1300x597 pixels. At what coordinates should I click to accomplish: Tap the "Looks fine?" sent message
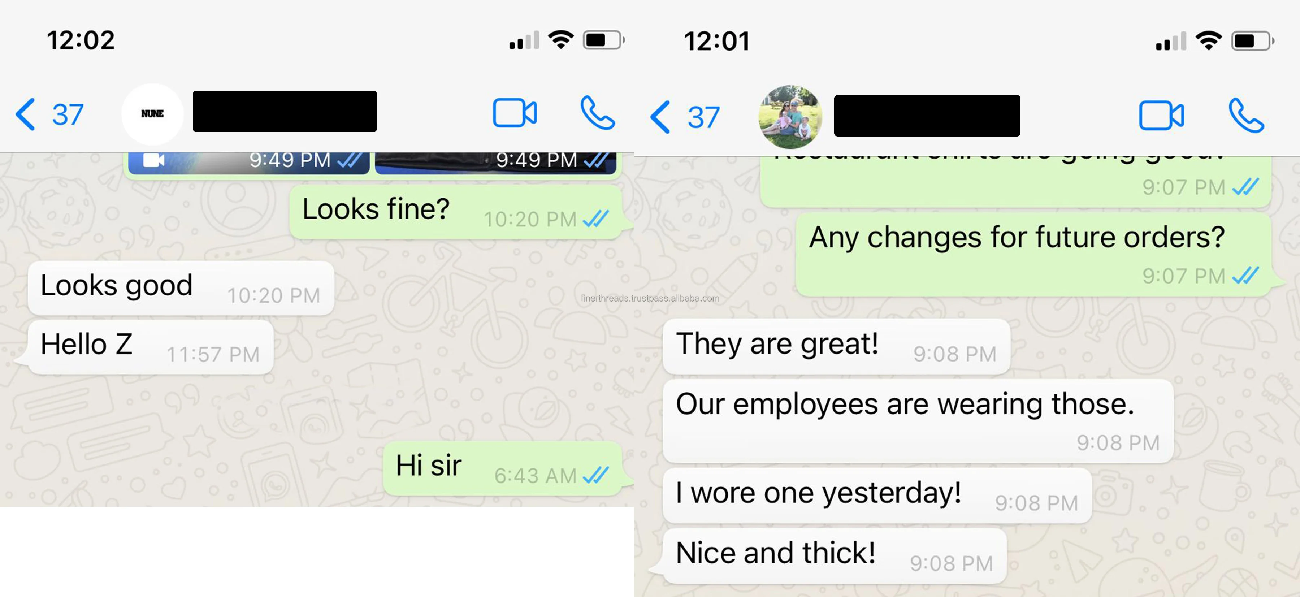pyautogui.click(x=455, y=212)
